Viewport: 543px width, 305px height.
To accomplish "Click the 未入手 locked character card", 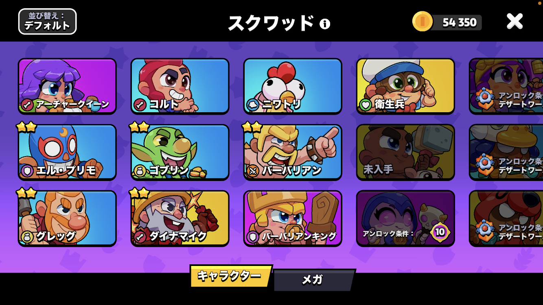I will tap(405, 152).
